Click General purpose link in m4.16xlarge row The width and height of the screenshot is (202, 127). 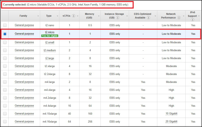point(24,121)
